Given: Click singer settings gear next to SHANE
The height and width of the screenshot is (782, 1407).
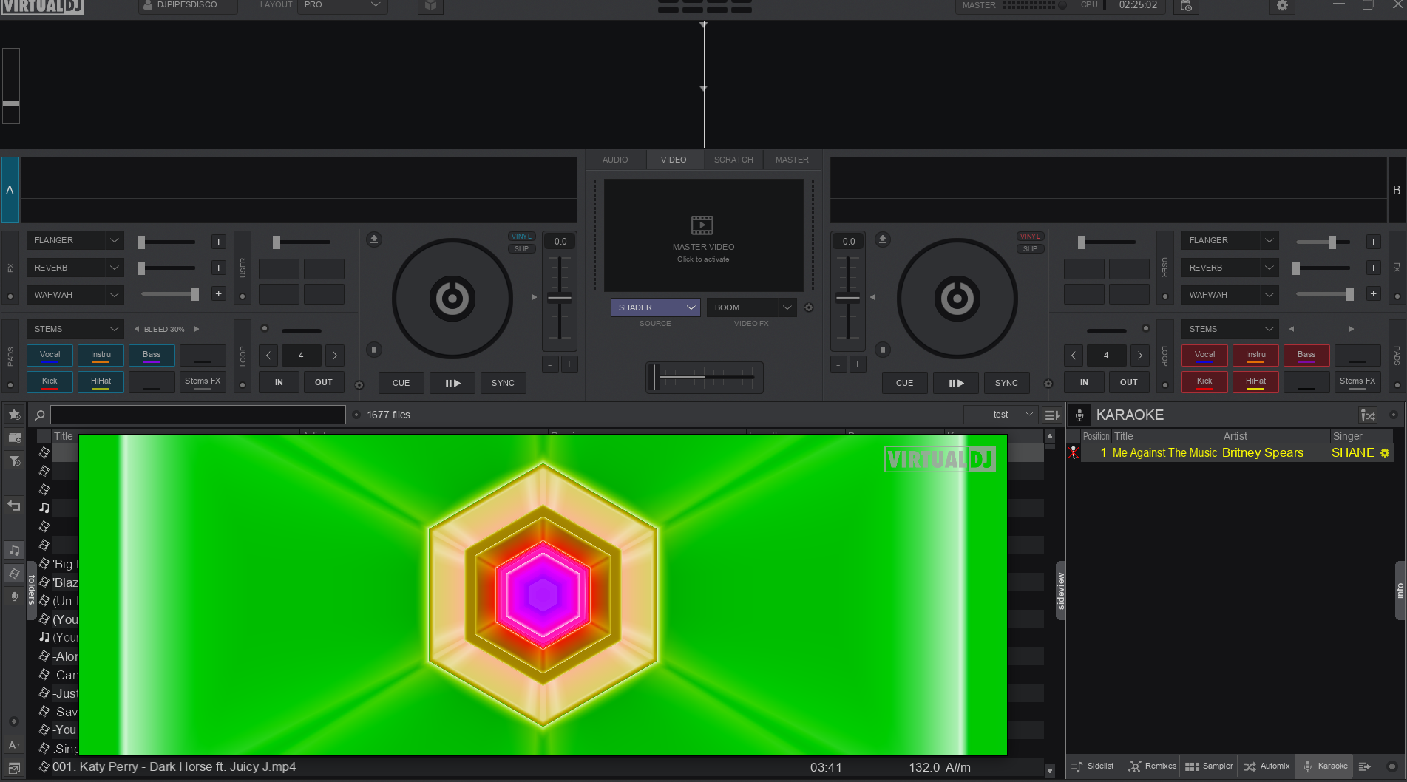Looking at the screenshot, I should pyautogui.click(x=1385, y=453).
